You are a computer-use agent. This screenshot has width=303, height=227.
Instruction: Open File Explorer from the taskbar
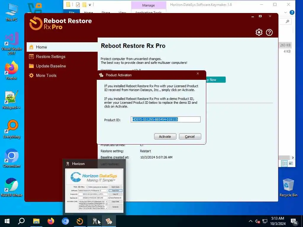[36, 221]
